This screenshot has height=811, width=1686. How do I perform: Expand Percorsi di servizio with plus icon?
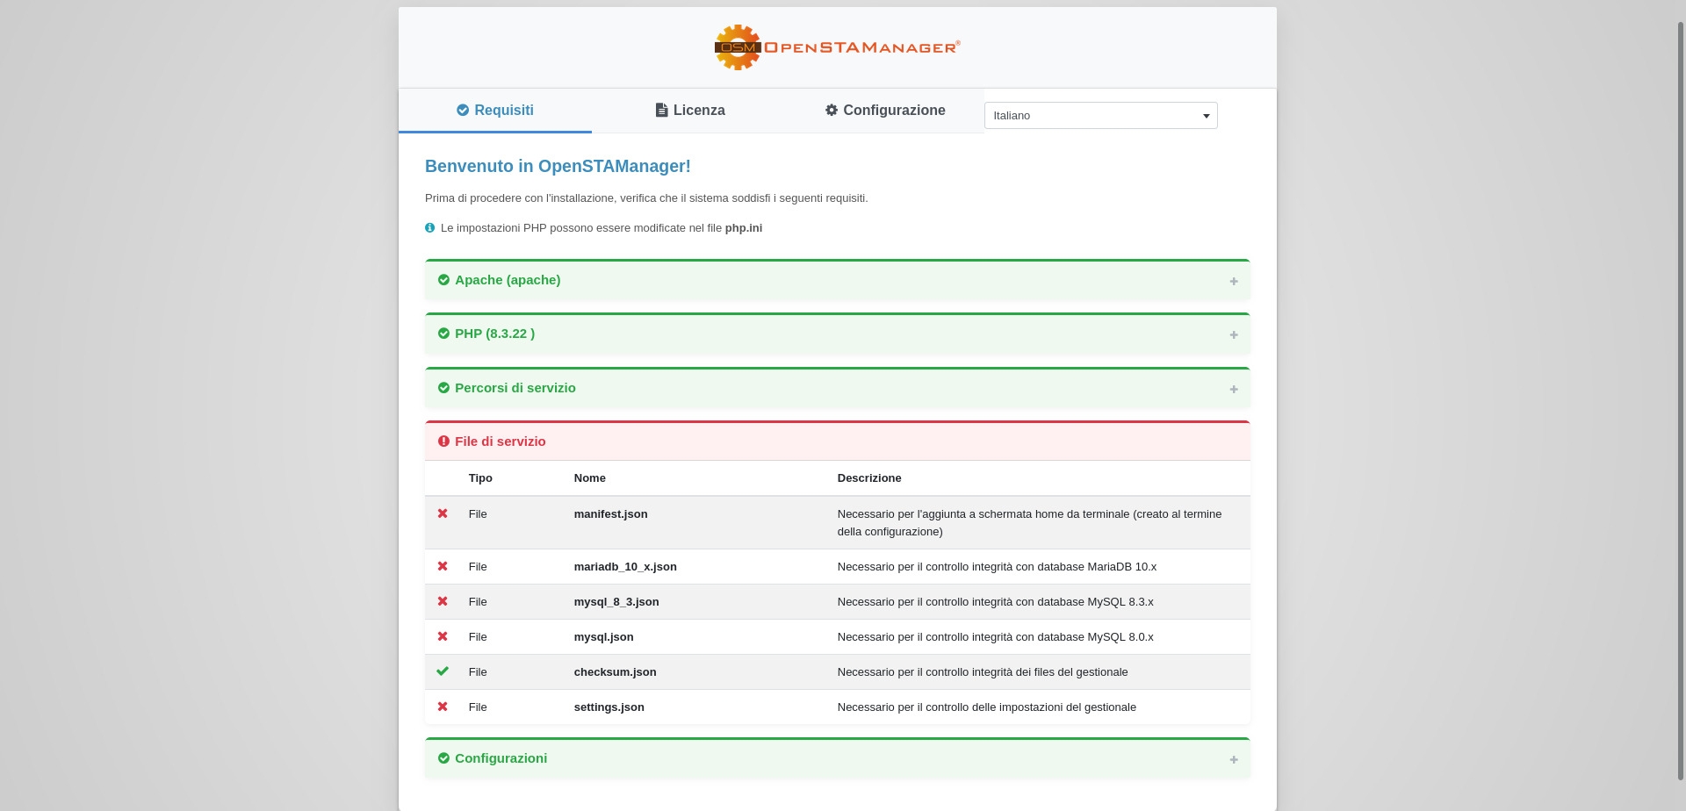pos(1233,390)
